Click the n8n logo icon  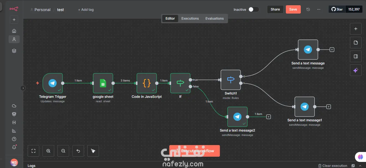pyautogui.click(x=14, y=9)
